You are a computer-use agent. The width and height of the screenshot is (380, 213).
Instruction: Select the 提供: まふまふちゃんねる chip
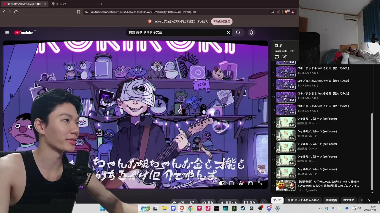(303, 200)
